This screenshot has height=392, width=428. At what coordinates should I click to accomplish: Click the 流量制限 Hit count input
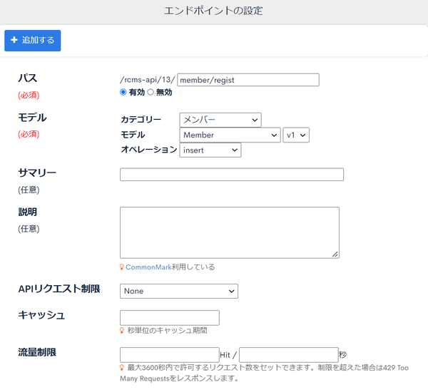170,355
